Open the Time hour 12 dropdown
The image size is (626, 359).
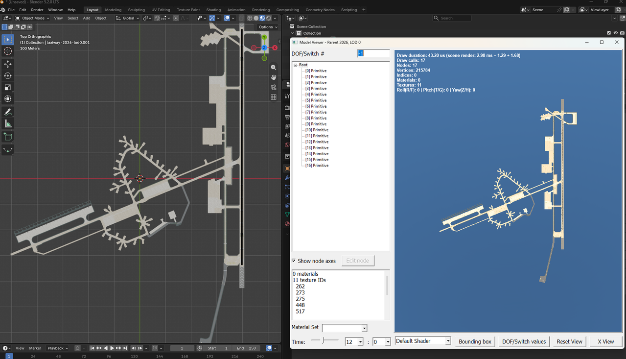click(x=354, y=342)
